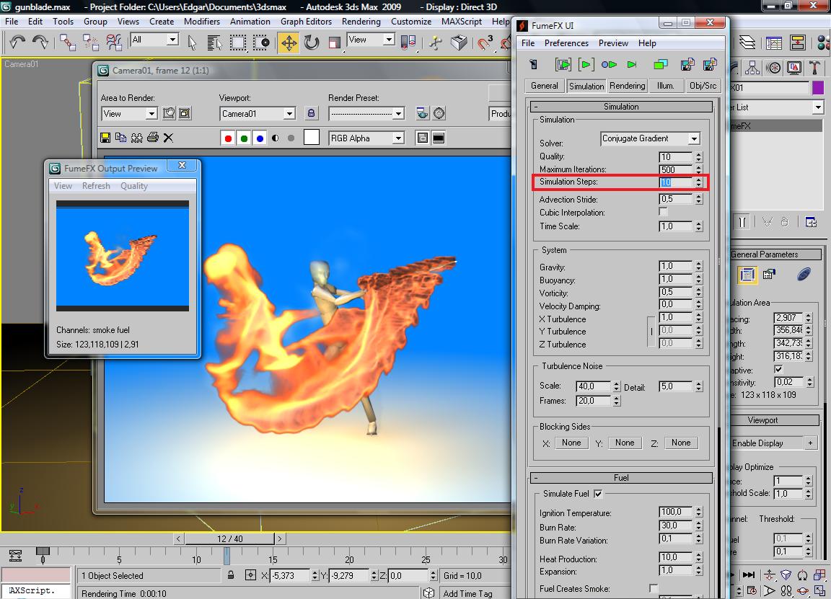Click the Redo arrow in main toolbar
This screenshot has height=599, width=831.
click(x=40, y=41)
